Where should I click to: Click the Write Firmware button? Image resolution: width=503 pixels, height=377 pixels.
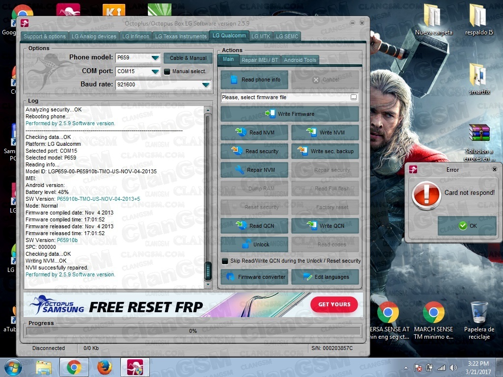click(290, 114)
